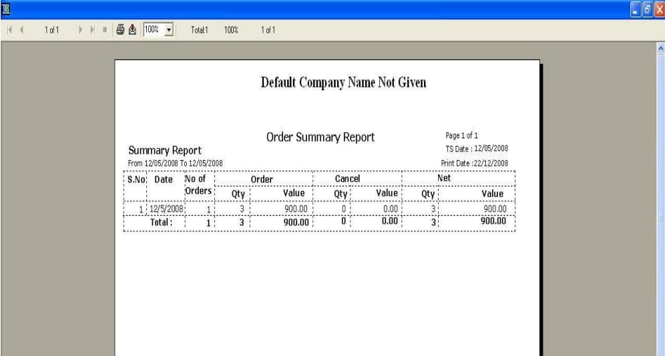Go to the first page of report

pos(8,30)
